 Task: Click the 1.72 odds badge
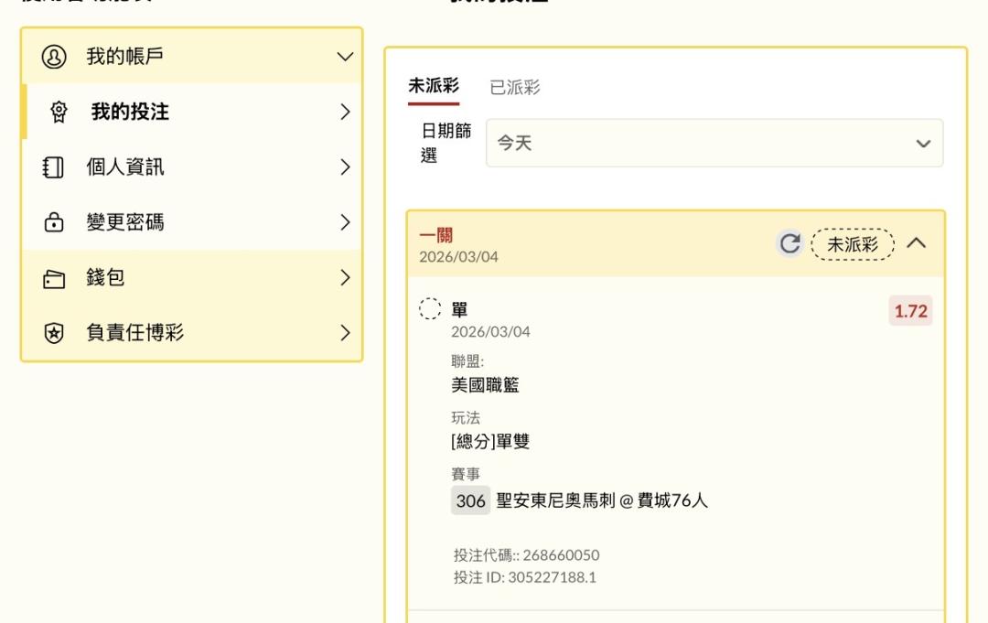(x=910, y=311)
